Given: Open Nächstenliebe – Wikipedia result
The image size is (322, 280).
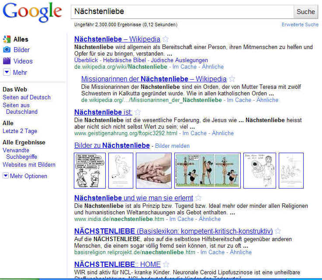Looking at the screenshot, I should (x=117, y=39).
